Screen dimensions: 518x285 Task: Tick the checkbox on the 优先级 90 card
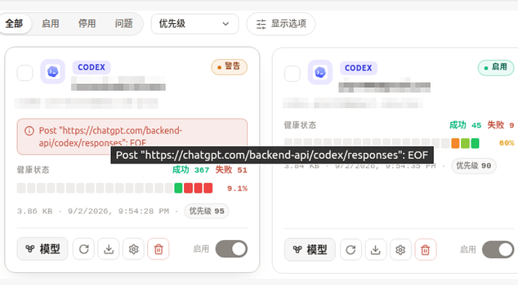292,73
